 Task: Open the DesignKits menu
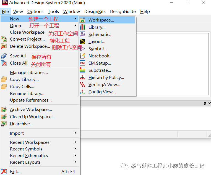coord(95,12)
